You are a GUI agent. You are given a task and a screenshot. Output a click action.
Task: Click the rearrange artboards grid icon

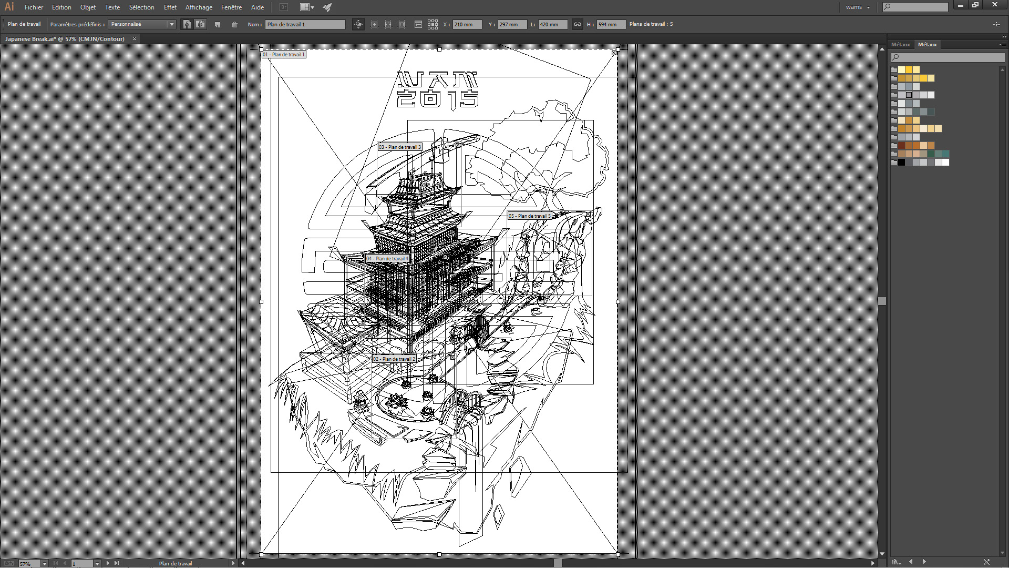point(433,24)
